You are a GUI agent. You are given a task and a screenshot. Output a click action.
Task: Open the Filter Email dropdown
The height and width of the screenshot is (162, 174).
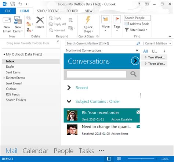[x=136, y=30]
